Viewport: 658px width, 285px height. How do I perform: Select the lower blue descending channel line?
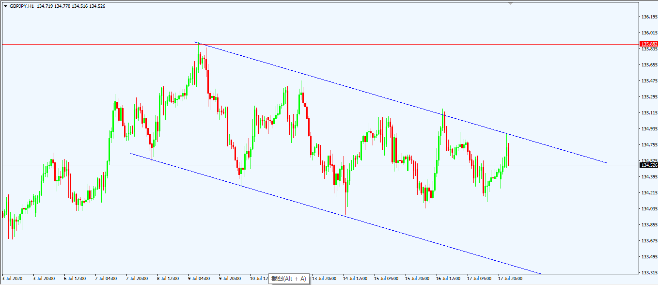click(335, 214)
